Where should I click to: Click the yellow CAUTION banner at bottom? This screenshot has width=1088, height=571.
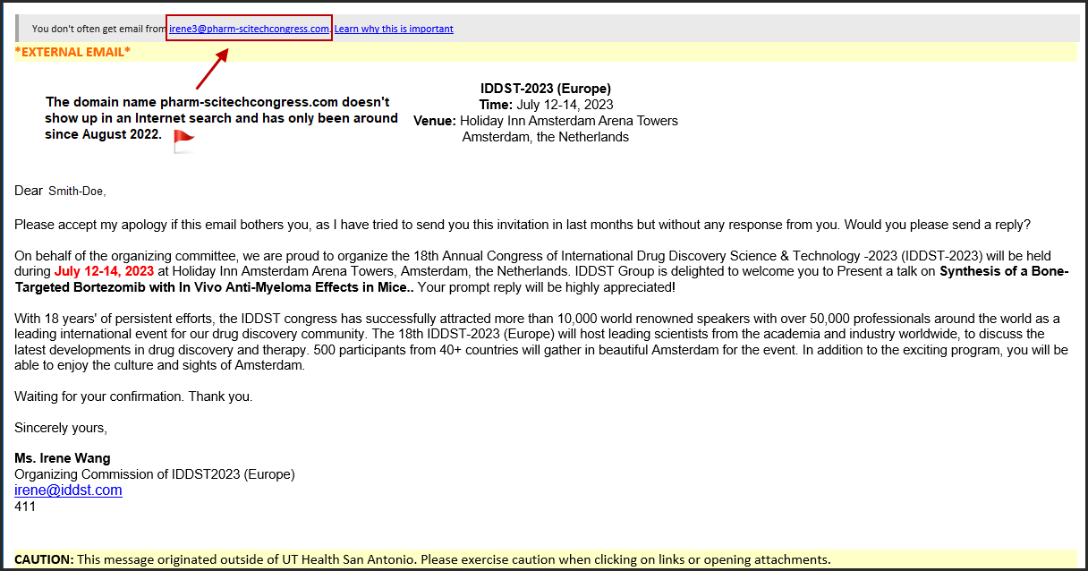coord(422,559)
